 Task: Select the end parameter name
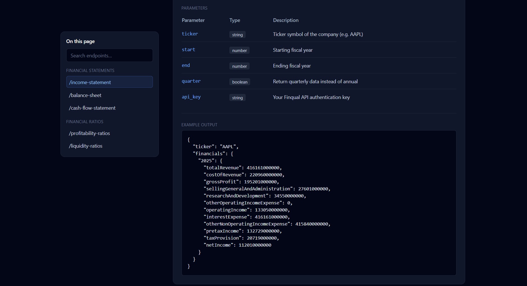tap(186, 65)
